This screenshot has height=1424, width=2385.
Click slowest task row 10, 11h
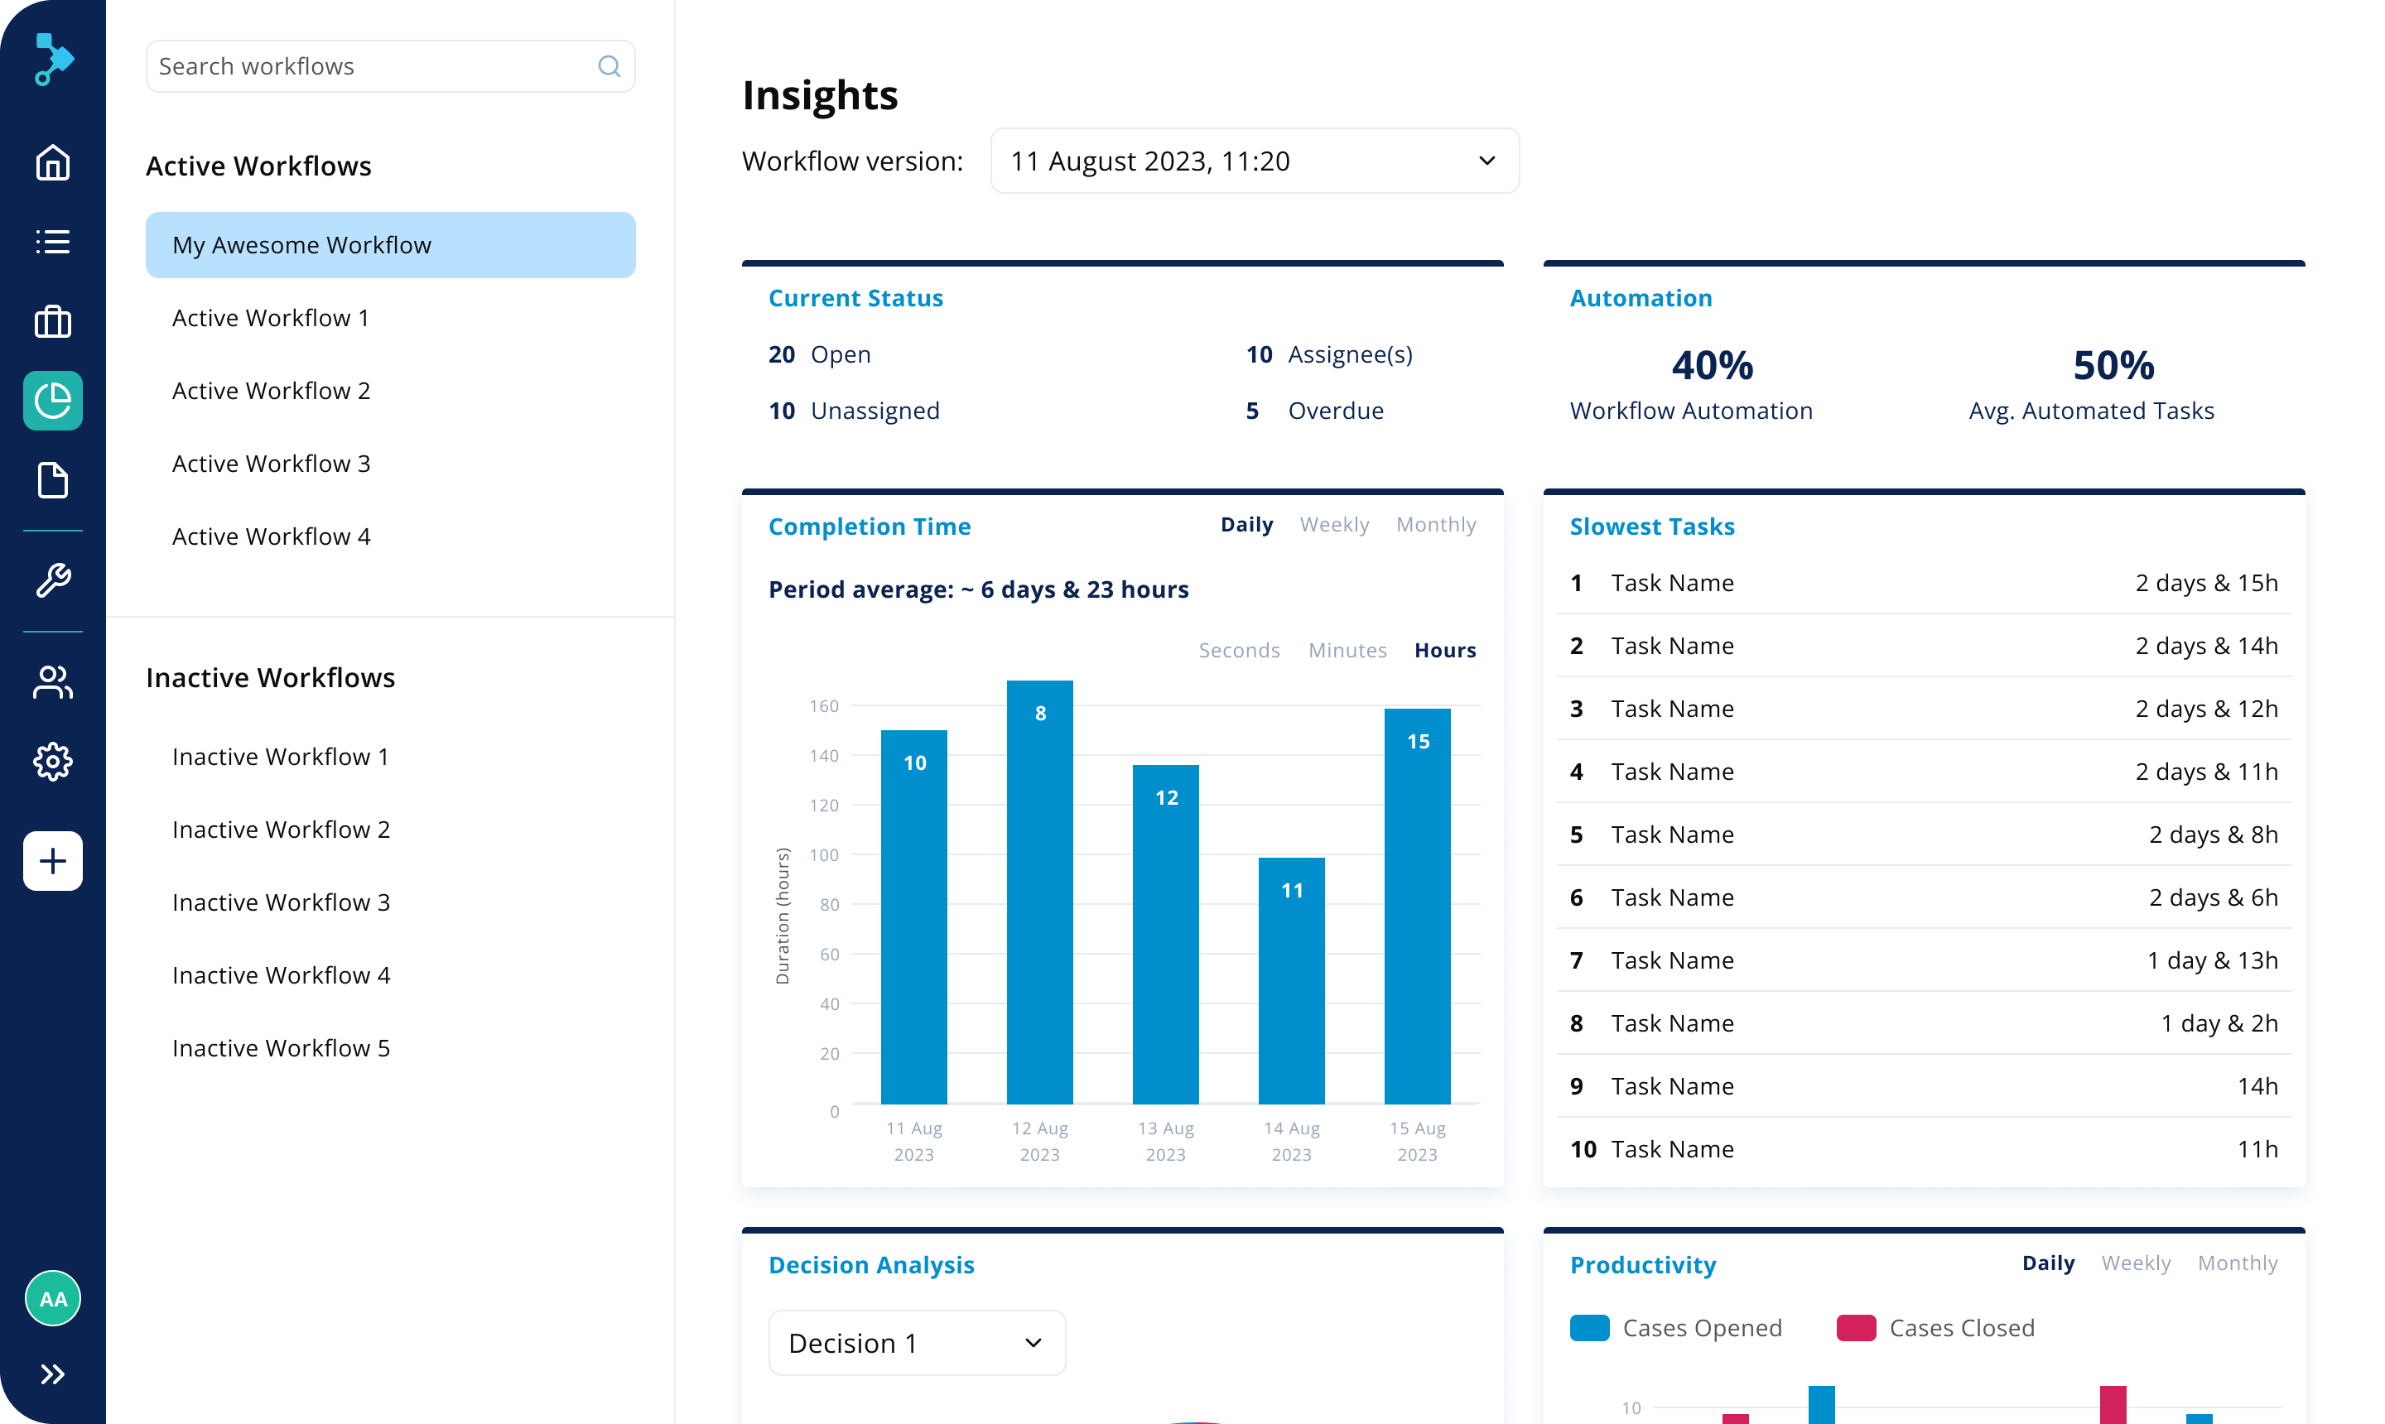click(1924, 1148)
